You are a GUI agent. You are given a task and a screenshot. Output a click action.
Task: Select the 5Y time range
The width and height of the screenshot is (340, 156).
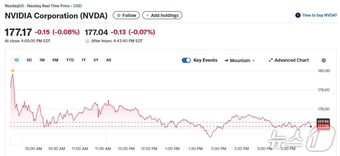(x=96, y=60)
